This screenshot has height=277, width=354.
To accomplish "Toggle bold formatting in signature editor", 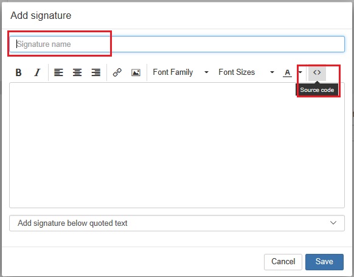I will click(x=18, y=72).
